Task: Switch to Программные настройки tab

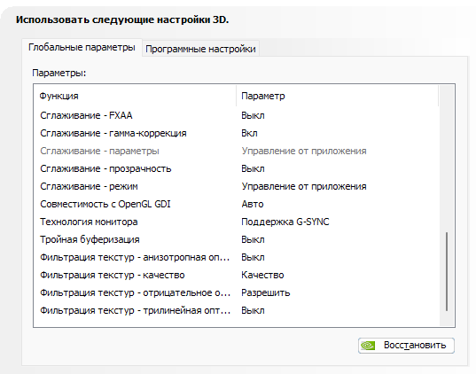Action: click(200, 49)
